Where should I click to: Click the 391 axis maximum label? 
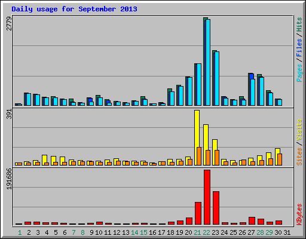(9, 114)
